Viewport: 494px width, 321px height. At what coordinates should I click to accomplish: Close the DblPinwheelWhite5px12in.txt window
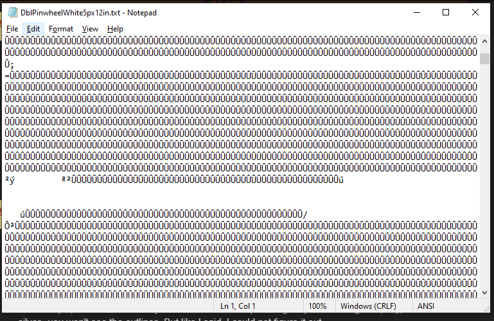475,13
